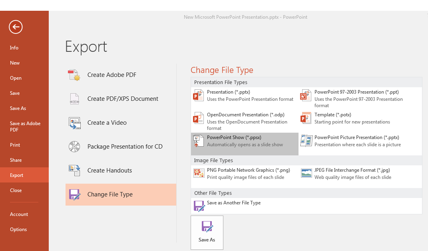Click 'Starting point for new presentations' description

(x=352, y=122)
